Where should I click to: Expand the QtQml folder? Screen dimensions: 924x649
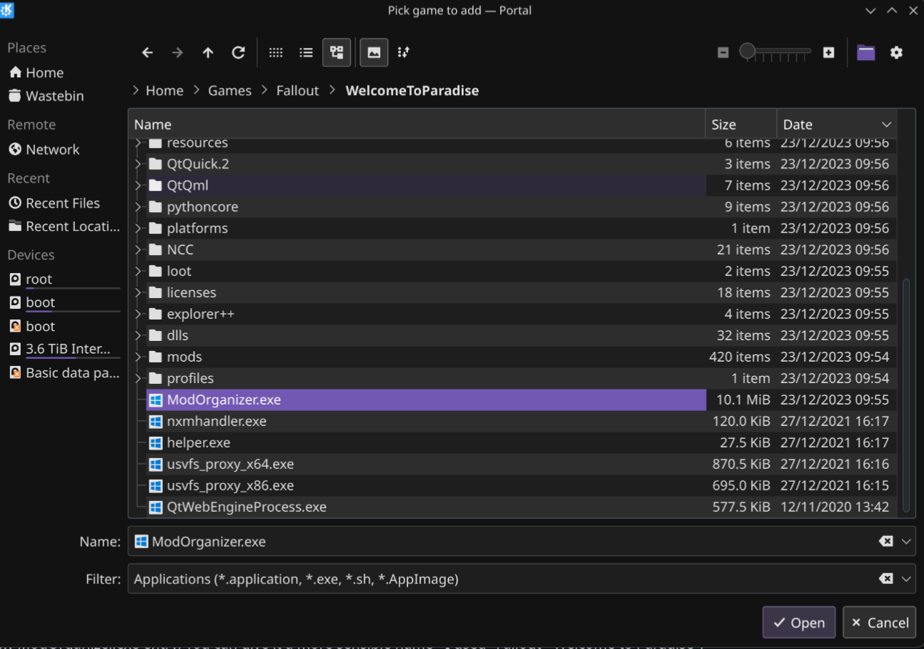pyautogui.click(x=138, y=185)
